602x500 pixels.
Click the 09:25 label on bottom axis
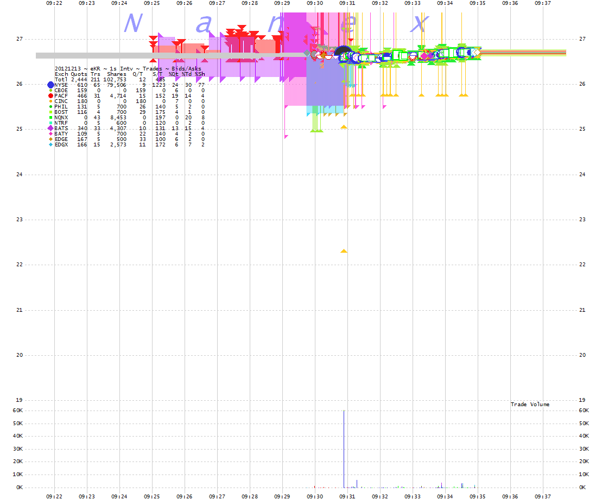(152, 496)
